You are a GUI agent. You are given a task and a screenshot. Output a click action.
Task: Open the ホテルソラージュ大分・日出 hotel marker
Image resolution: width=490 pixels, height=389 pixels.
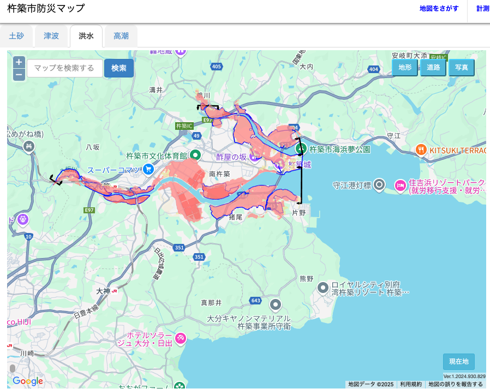pos(180,338)
